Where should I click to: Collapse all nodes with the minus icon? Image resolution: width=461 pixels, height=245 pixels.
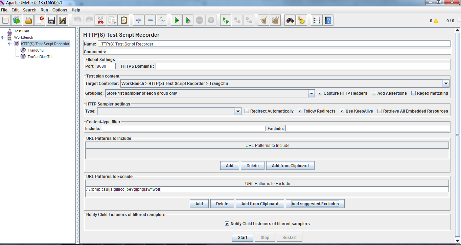coord(150,20)
